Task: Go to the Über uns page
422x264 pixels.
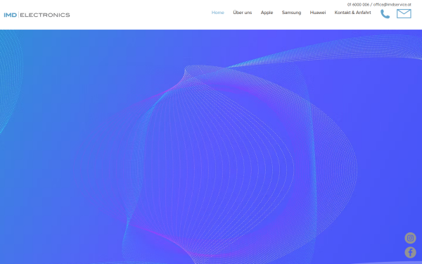Action: click(x=242, y=13)
